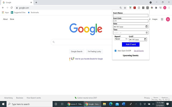Open the Extensions puzzle piece menu
Image resolution: width=172 pixels, height=107 pixels.
156,8
